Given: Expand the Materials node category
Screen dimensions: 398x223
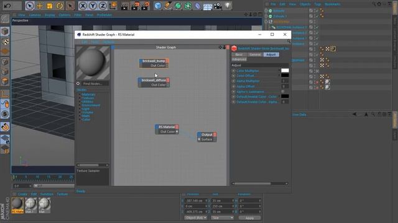Looking at the screenshot, I should tap(88, 94).
